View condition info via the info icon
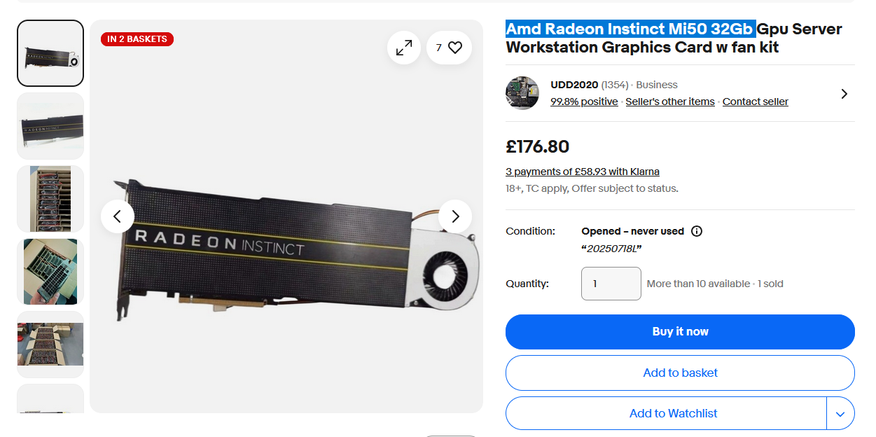Image resolution: width=876 pixels, height=437 pixels. pos(697,230)
